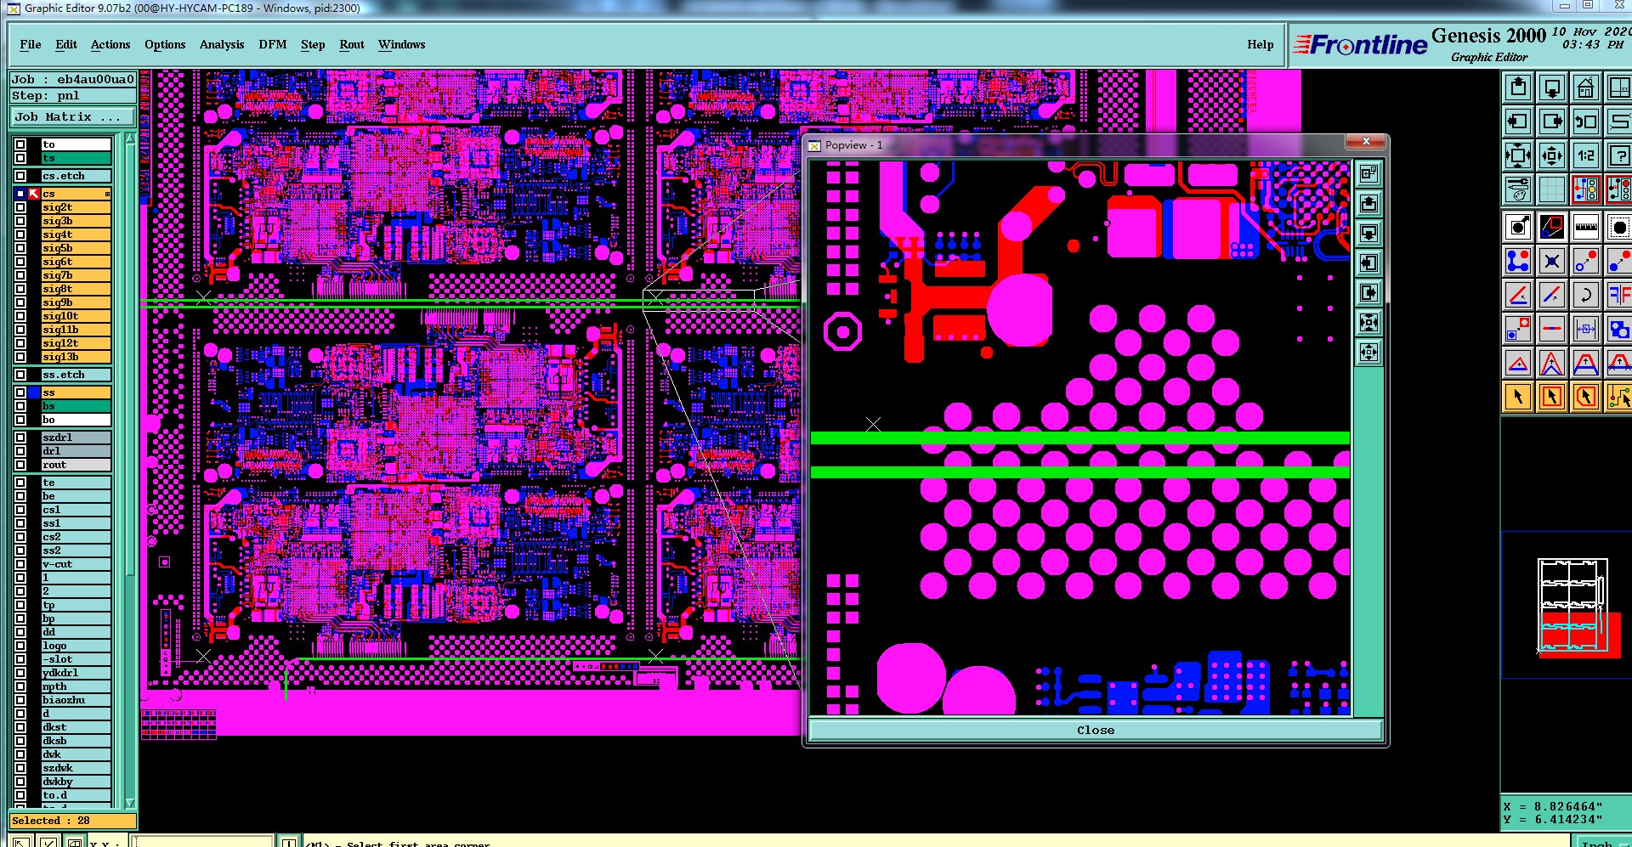The height and width of the screenshot is (847, 1632).
Task: Open the Job Matrix dropdown
Action: (x=72, y=117)
